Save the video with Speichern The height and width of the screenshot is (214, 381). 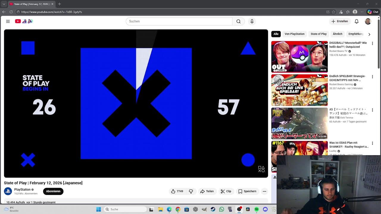[247, 191]
